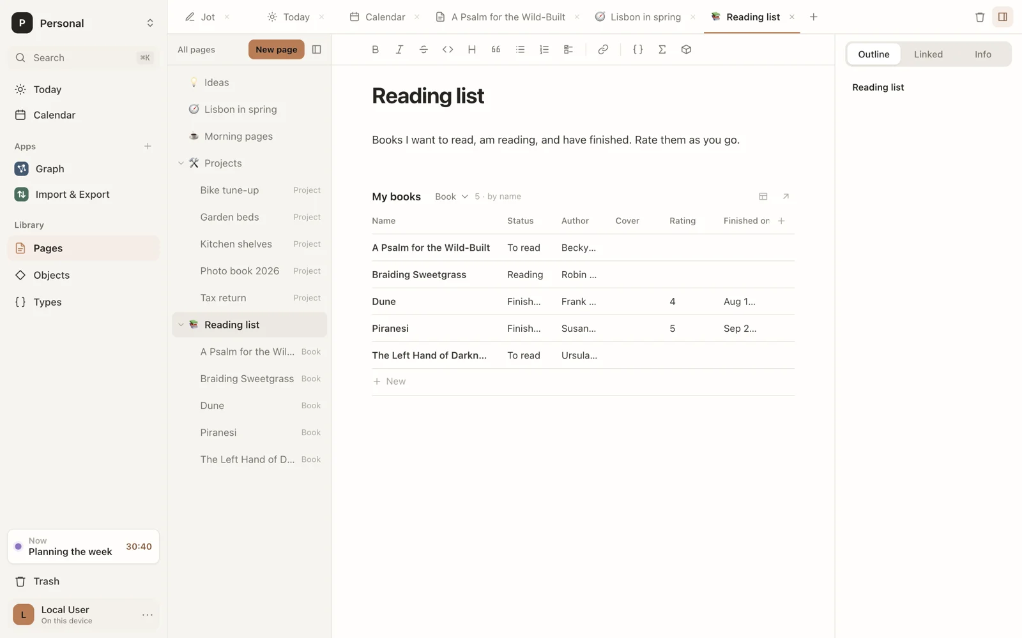Viewport: 1022px width, 638px height.
Task: Apply strikethrough formatting
Action: pyautogui.click(x=423, y=49)
